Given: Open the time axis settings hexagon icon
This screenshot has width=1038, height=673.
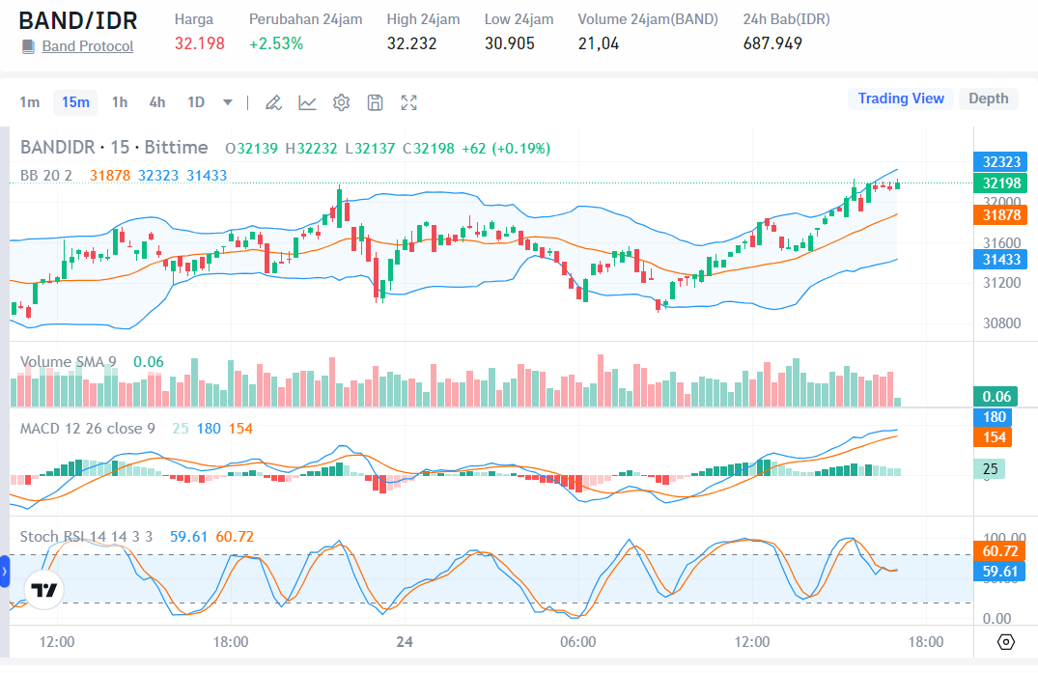Looking at the screenshot, I should (x=1005, y=641).
